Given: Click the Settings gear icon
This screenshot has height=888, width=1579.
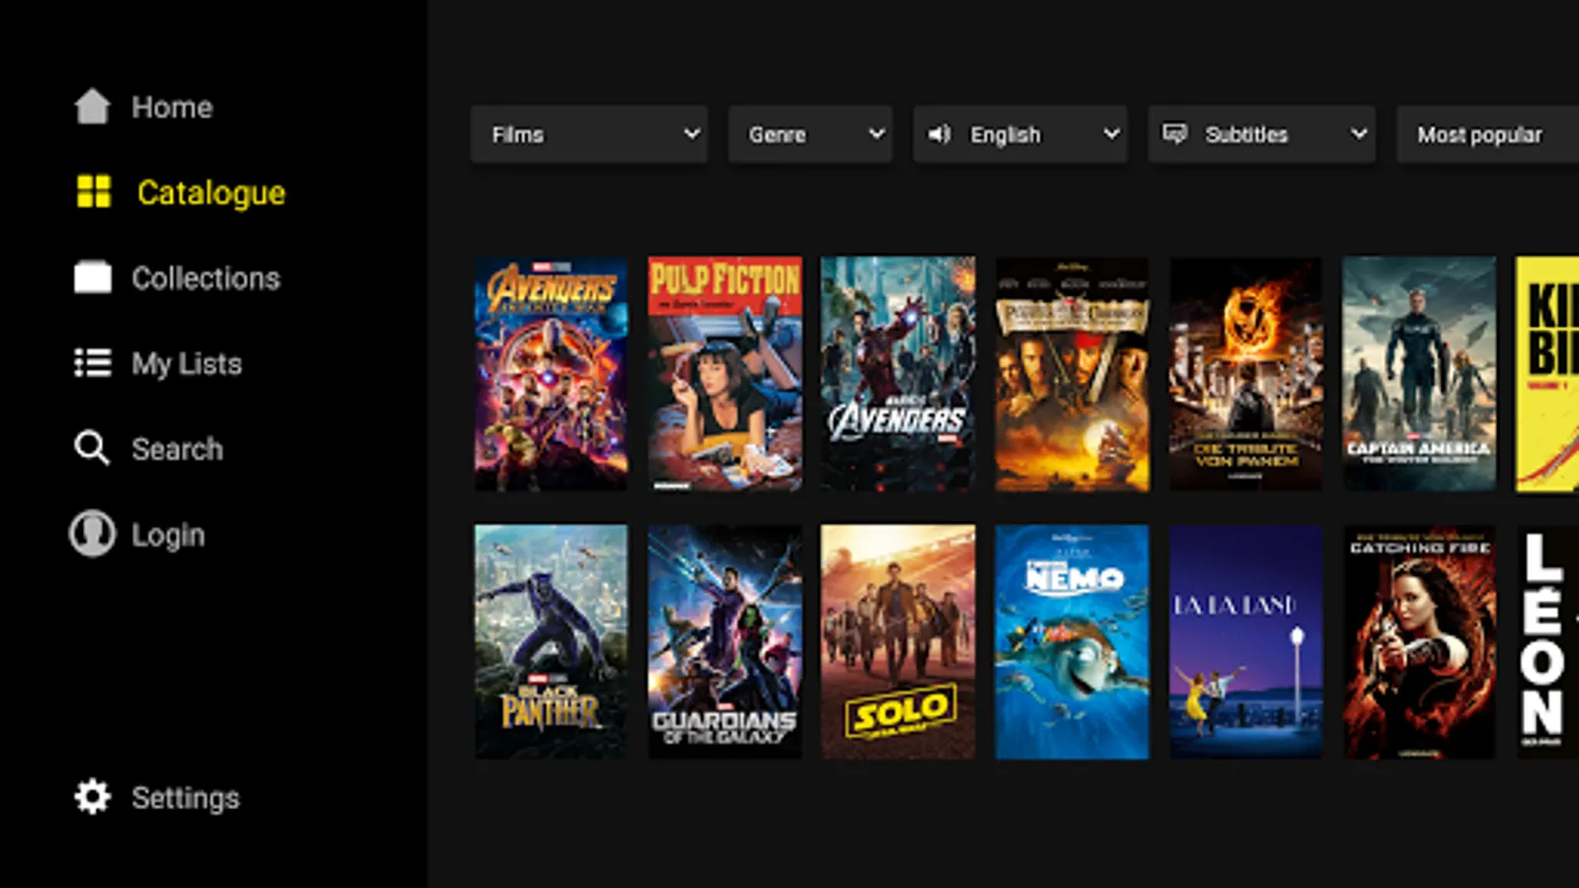Looking at the screenshot, I should [x=93, y=797].
